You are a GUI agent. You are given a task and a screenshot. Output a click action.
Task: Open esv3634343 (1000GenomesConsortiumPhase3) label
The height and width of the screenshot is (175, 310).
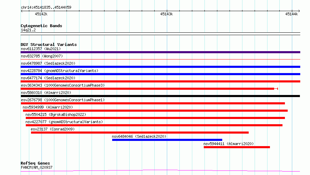(63, 85)
